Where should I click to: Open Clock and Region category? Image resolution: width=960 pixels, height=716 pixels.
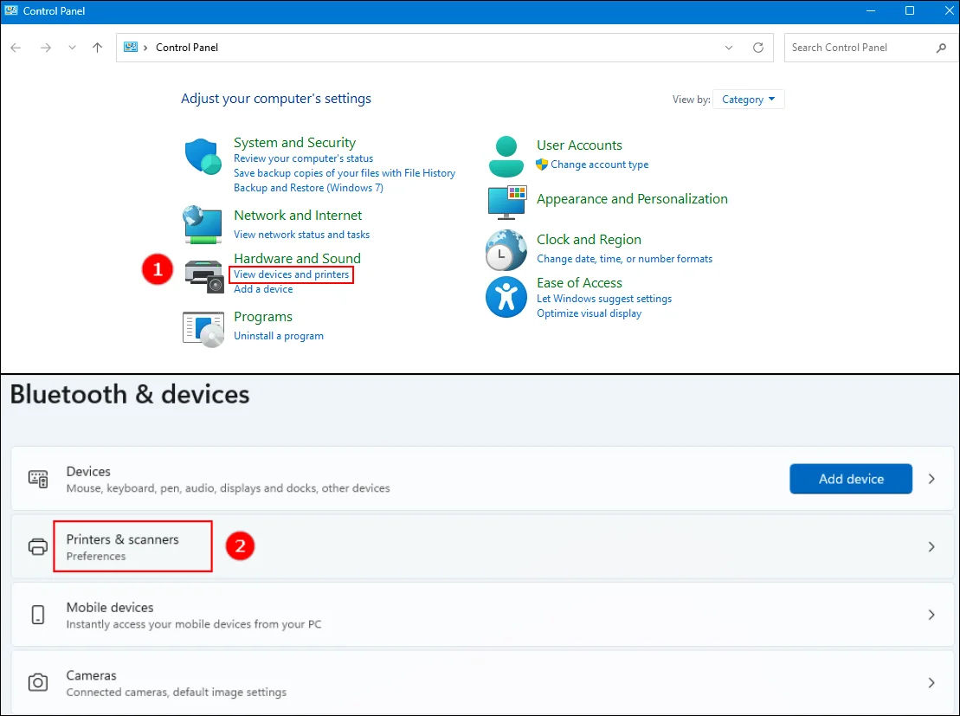(x=589, y=240)
